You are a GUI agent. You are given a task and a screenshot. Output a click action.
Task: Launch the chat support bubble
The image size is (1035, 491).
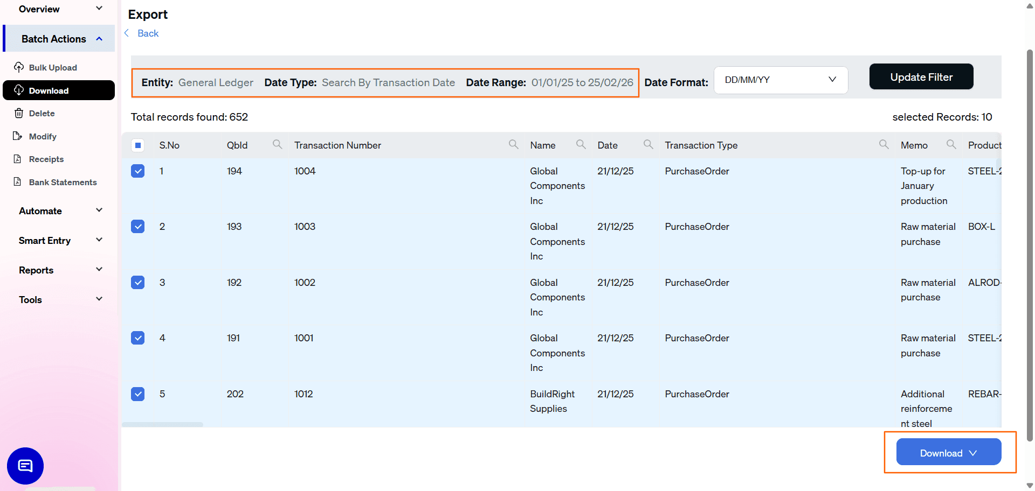click(x=24, y=466)
